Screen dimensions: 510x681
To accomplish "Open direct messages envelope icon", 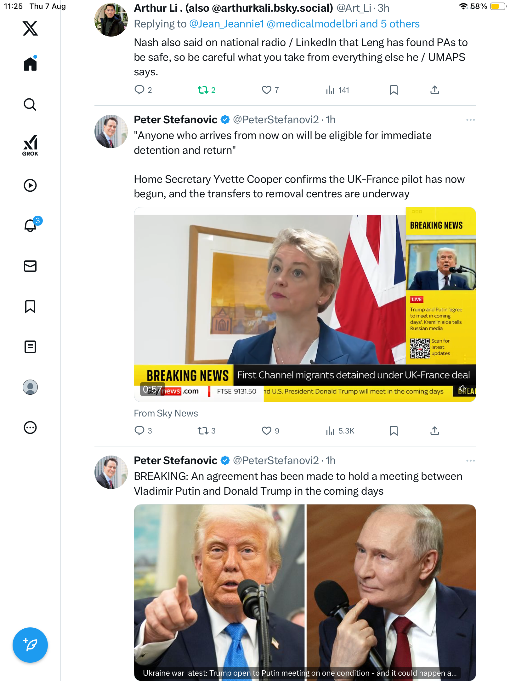I will 30,266.
